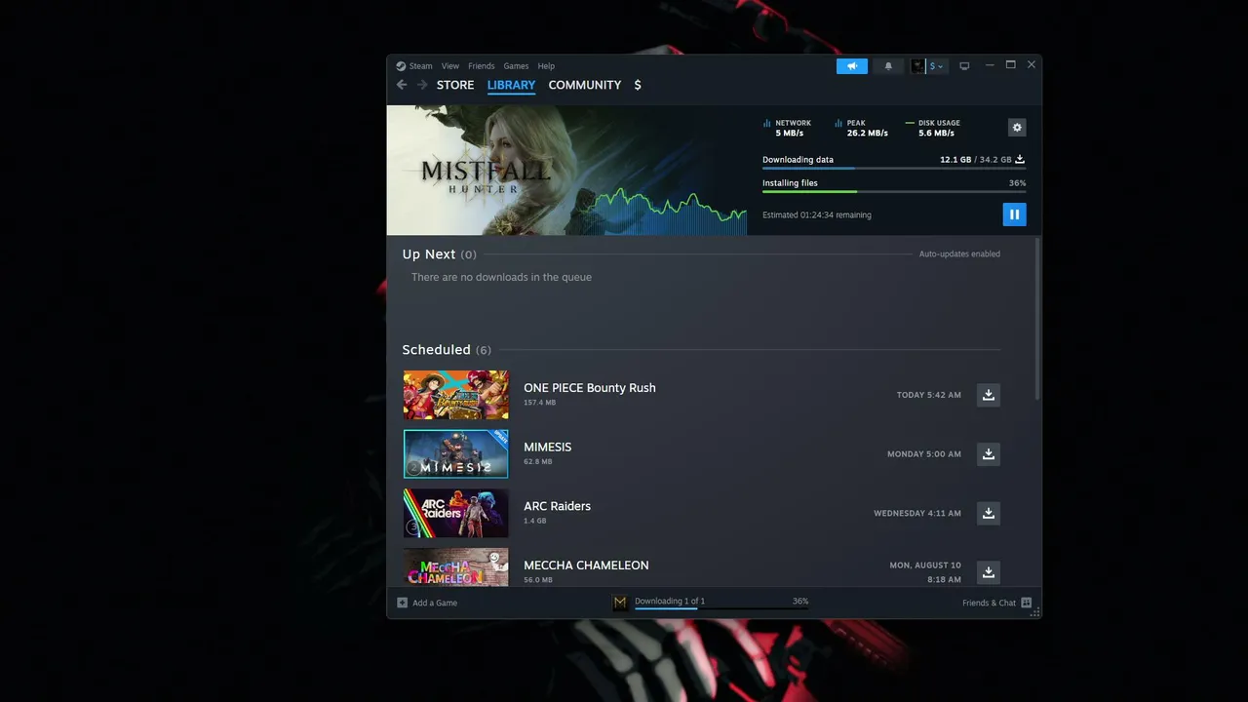Screen dimensions: 1248x702
Task: Click the Downloading 1 of 1 status
Action: click(x=670, y=601)
